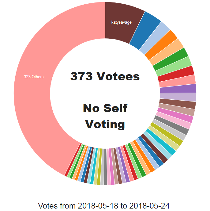Click the No Self Voting text
The width and height of the screenshot is (210, 211).
pos(105,116)
